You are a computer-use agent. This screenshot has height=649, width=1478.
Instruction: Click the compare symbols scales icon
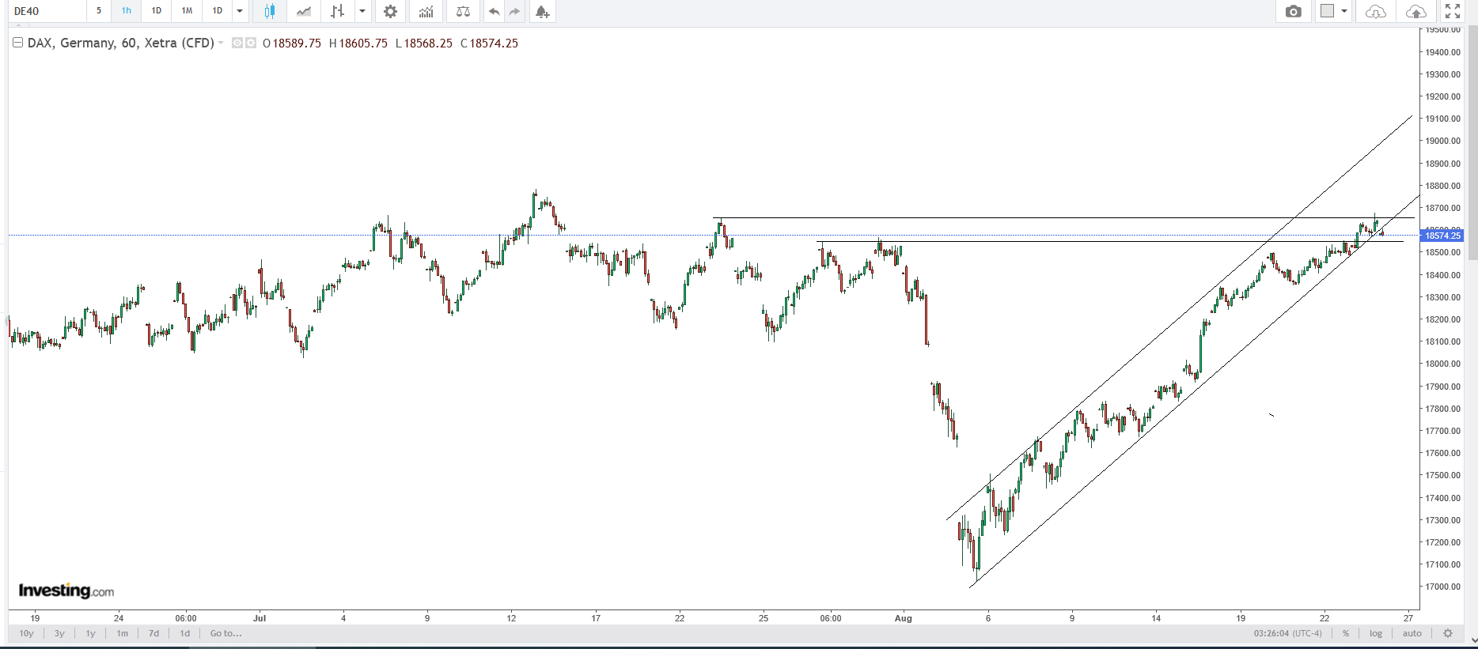point(463,11)
